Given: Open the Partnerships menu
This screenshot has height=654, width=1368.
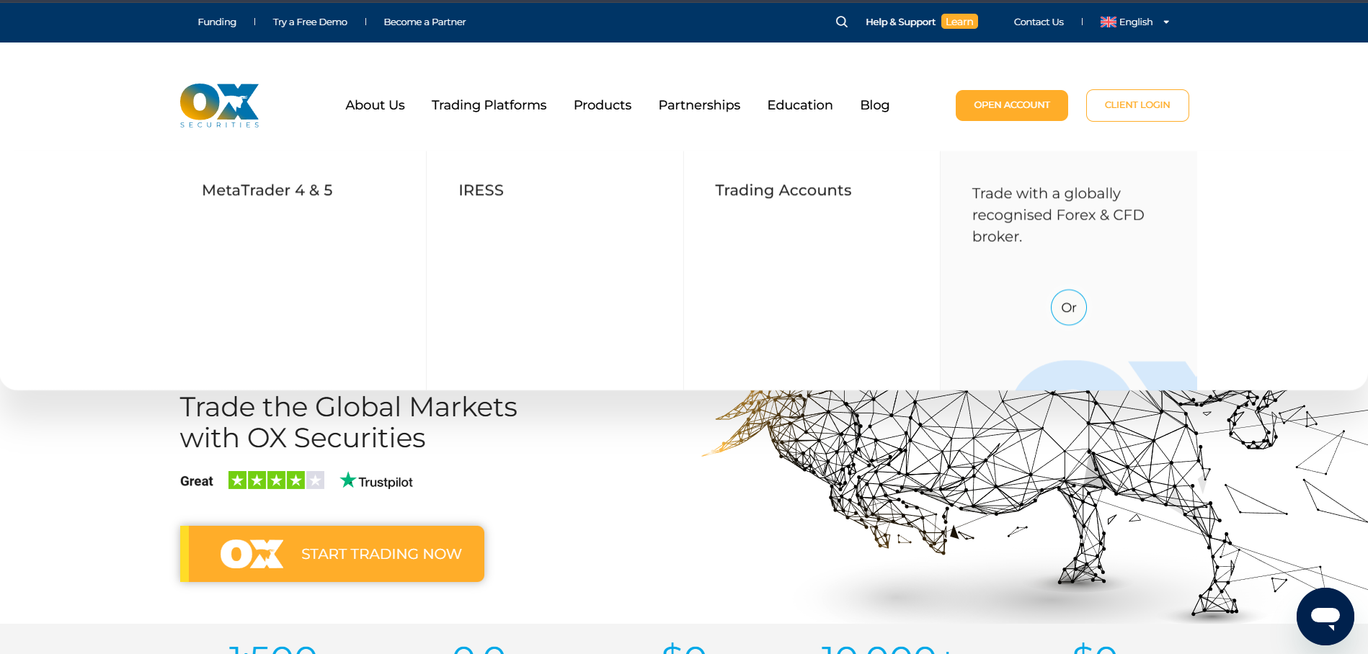Looking at the screenshot, I should click(x=699, y=105).
